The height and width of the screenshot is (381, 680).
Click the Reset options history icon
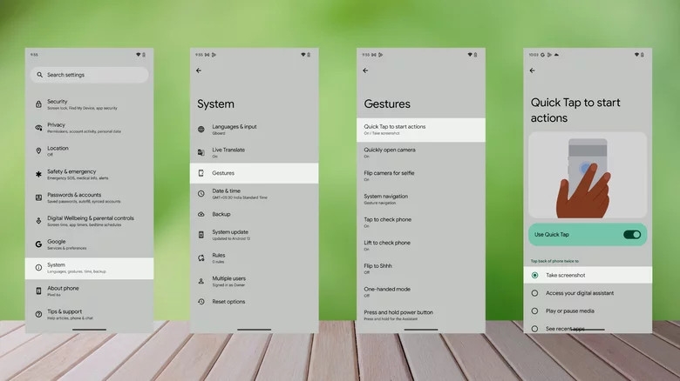(201, 302)
